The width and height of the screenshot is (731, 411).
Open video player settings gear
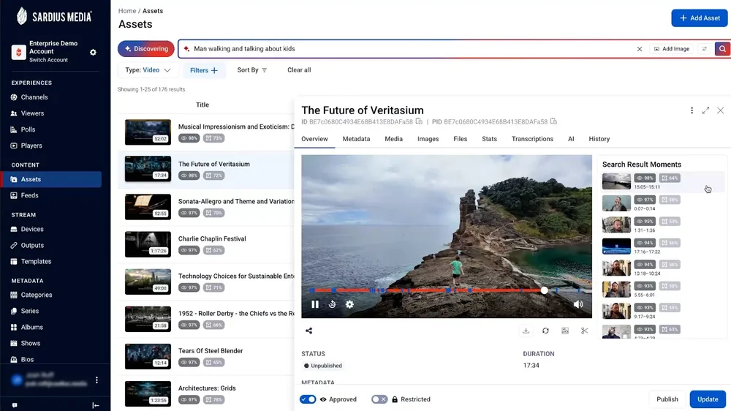349,304
